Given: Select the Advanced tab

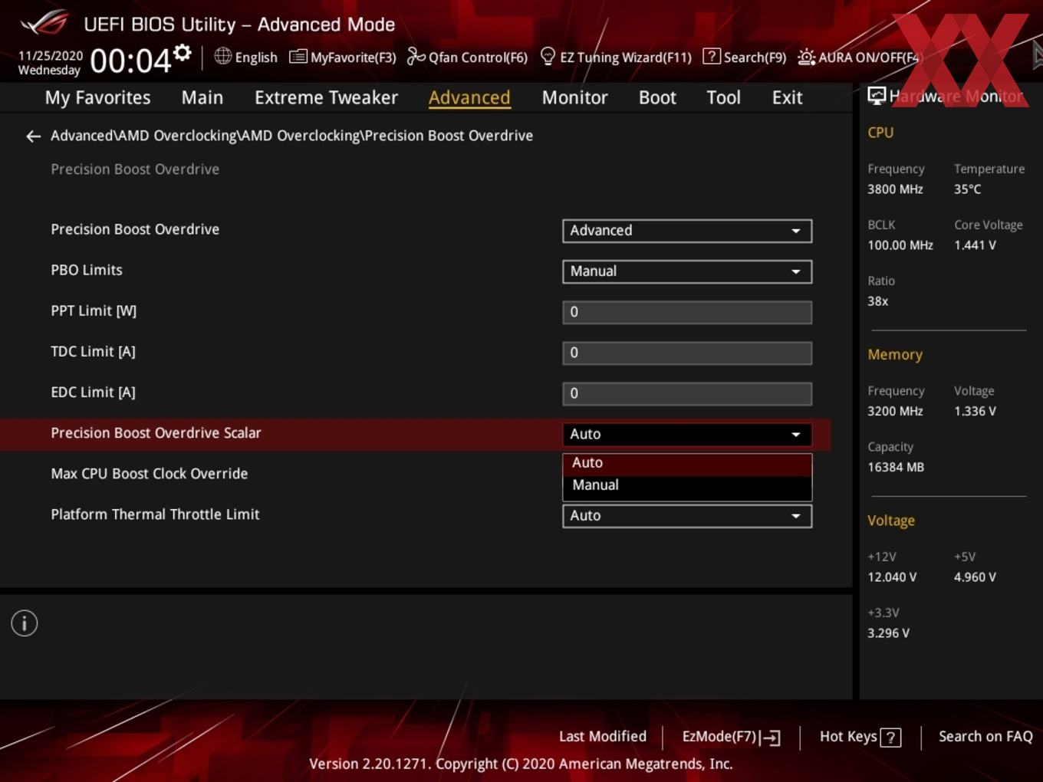Looking at the screenshot, I should click(x=469, y=97).
